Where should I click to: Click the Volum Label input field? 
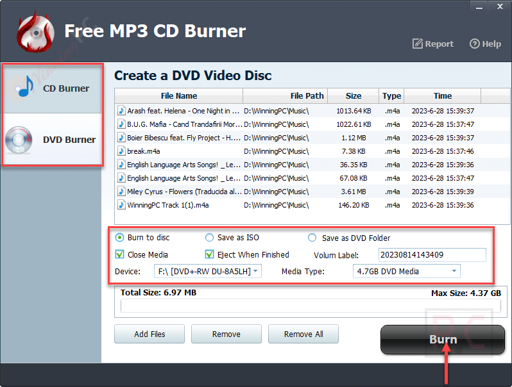click(432, 254)
